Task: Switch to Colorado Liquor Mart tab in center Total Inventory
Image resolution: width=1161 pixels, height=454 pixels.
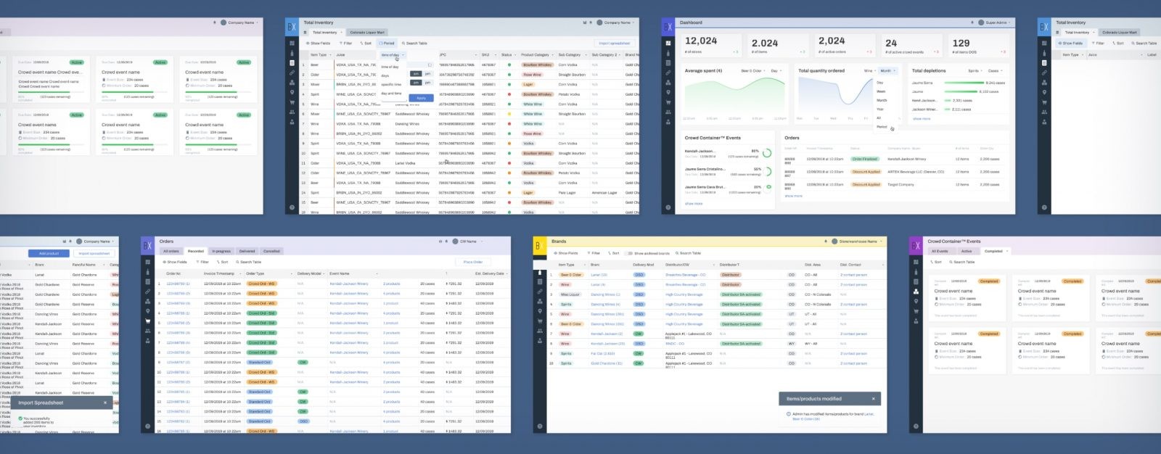Action: click(367, 32)
